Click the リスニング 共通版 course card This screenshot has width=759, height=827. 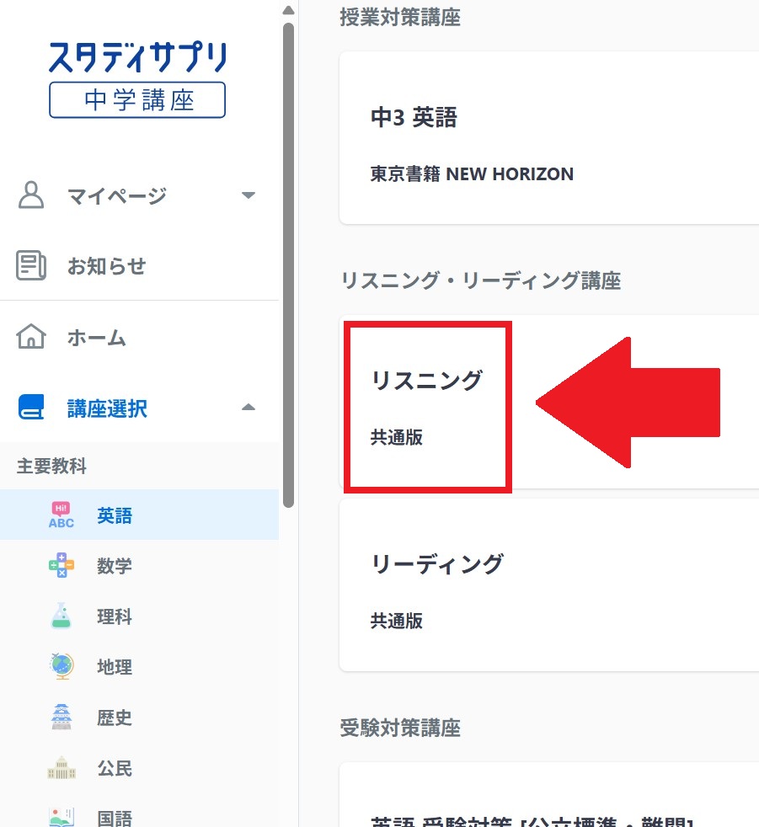427,404
